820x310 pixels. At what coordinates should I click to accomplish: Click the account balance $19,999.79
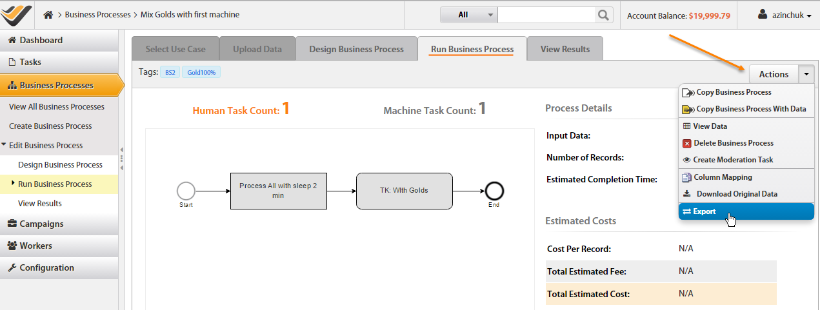[x=708, y=15]
